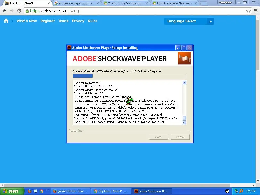Image resolution: width=260 pixels, height=195 pixels.
Task: Select the log line Extract: TextXtra.x32
Action: click(87, 83)
